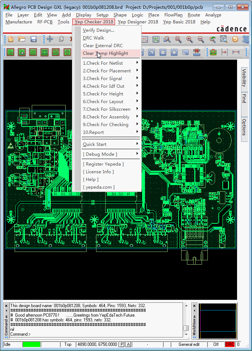Click the [ yepeda.com ] link entry
This screenshot has width=252, height=351.
[x=99, y=187]
